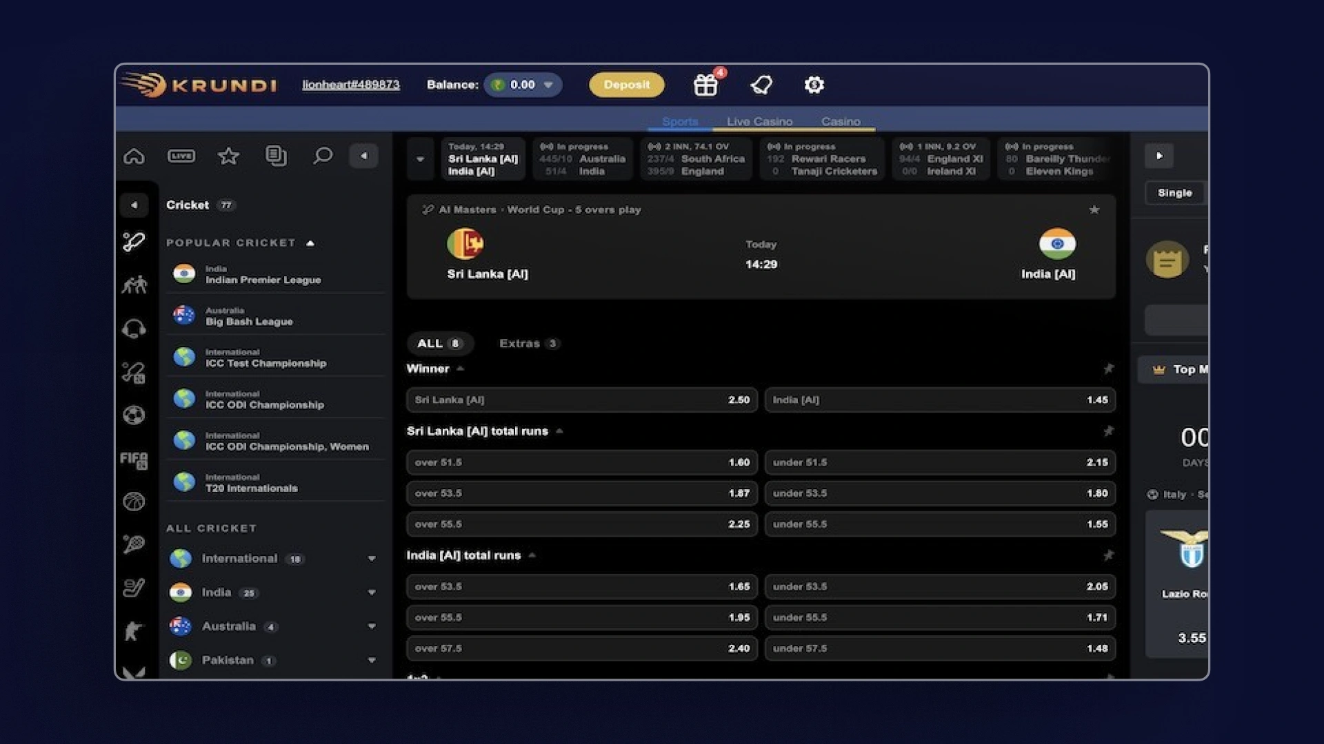Switch to Live Casino tab

coord(759,121)
